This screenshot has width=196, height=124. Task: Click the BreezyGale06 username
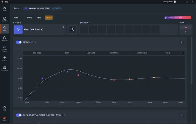pyautogui.click(x=168, y=2)
